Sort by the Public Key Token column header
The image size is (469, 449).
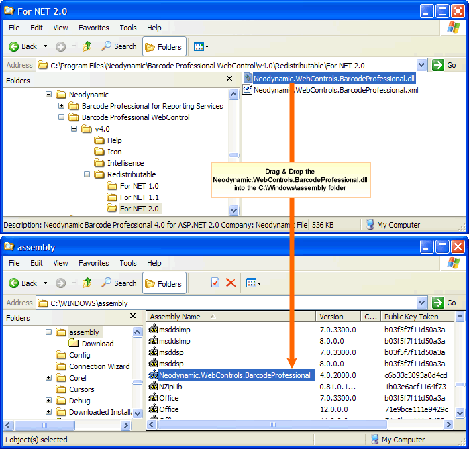click(417, 317)
